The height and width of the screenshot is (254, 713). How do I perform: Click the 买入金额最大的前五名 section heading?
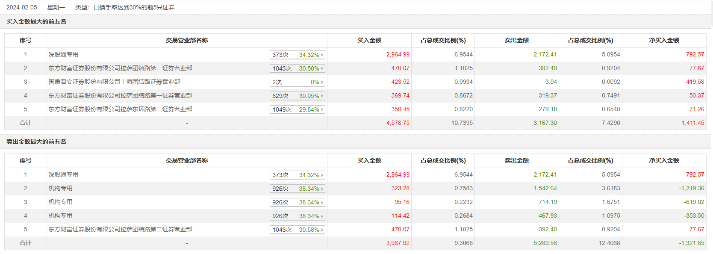[x=36, y=21]
